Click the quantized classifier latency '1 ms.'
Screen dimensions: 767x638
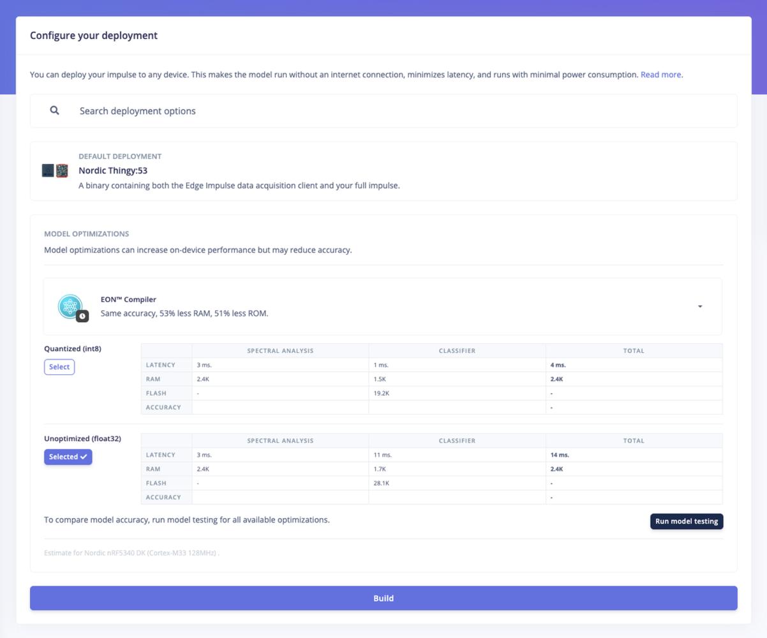(x=381, y=365)
